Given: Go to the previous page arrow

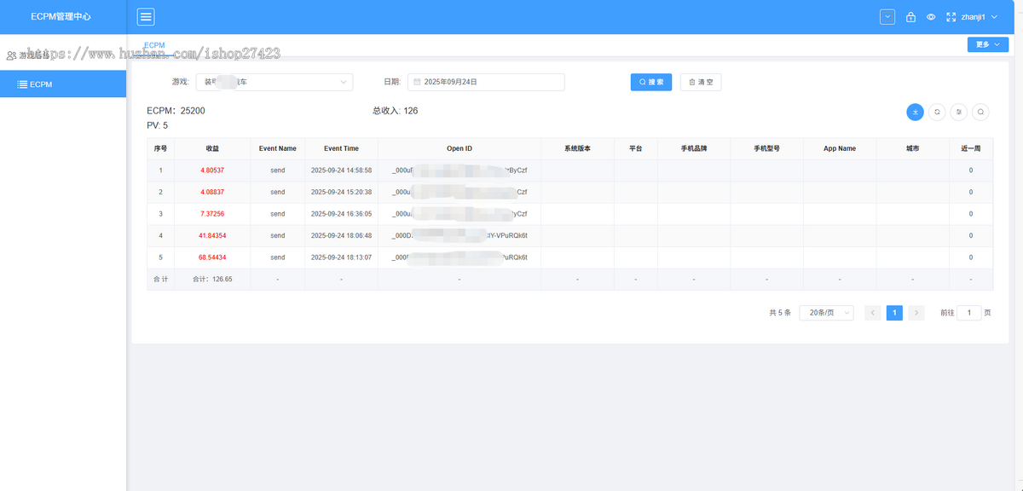Looking at the screenshot, I should tap(873, 313).
